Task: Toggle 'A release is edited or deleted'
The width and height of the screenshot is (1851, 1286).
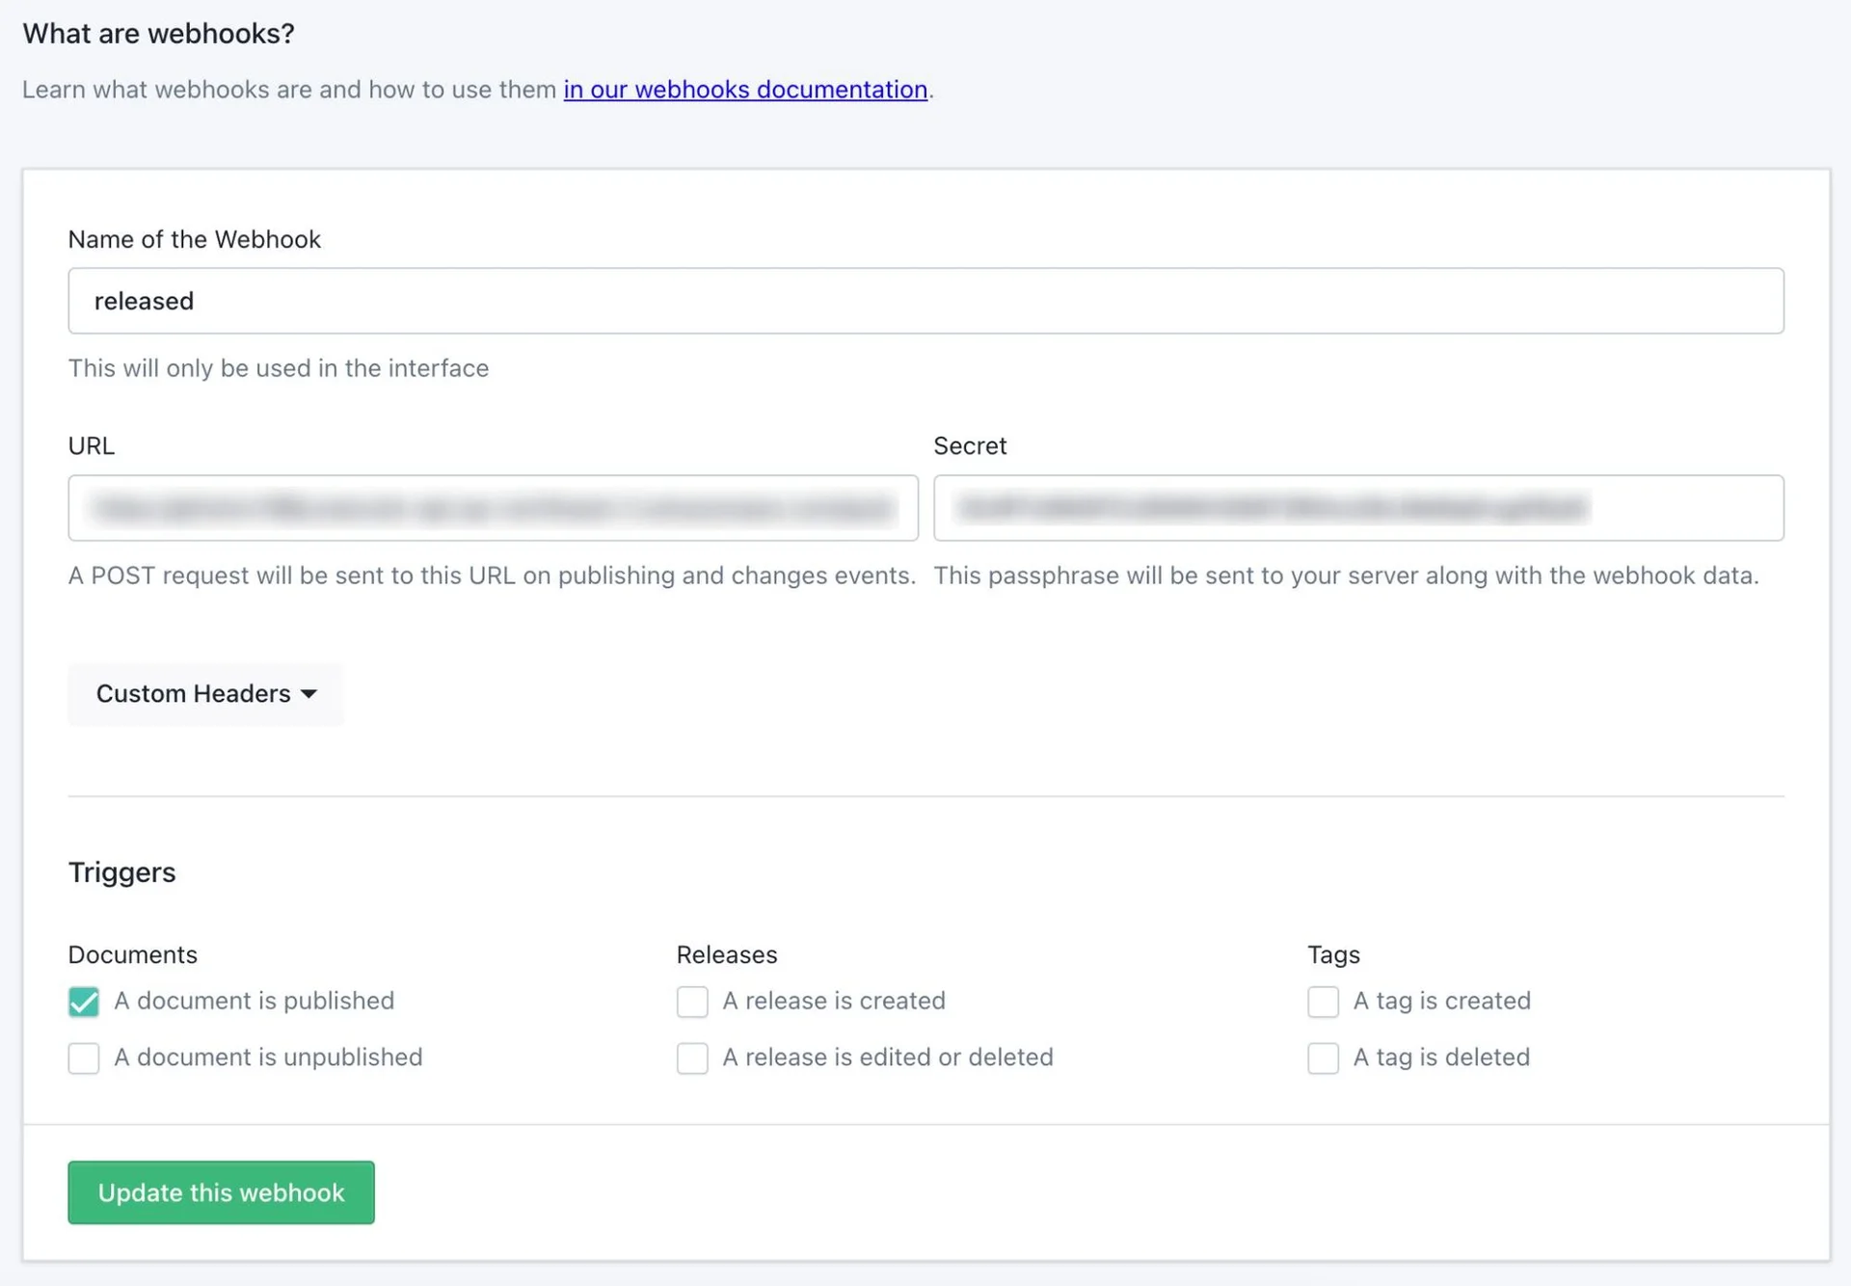Action: (692, 1058)
